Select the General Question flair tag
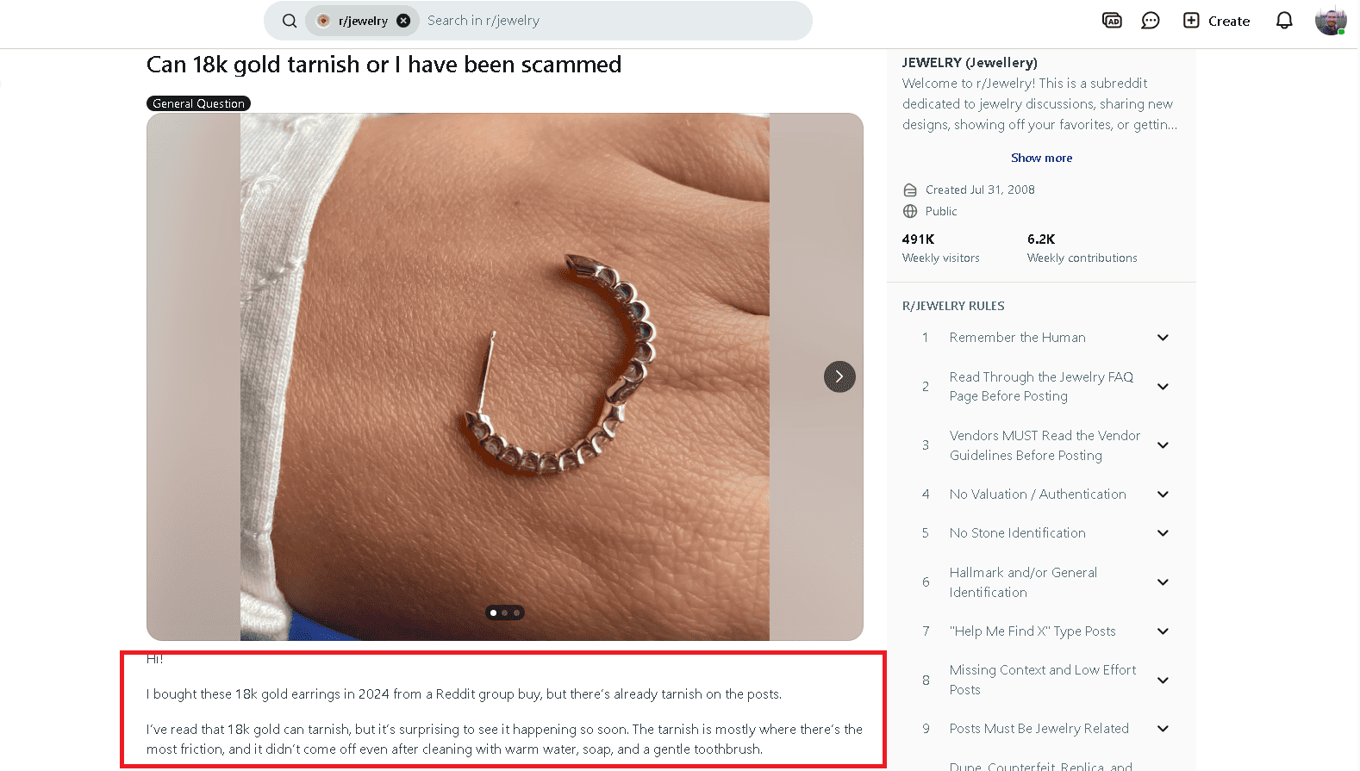 (x=198, y=103)
